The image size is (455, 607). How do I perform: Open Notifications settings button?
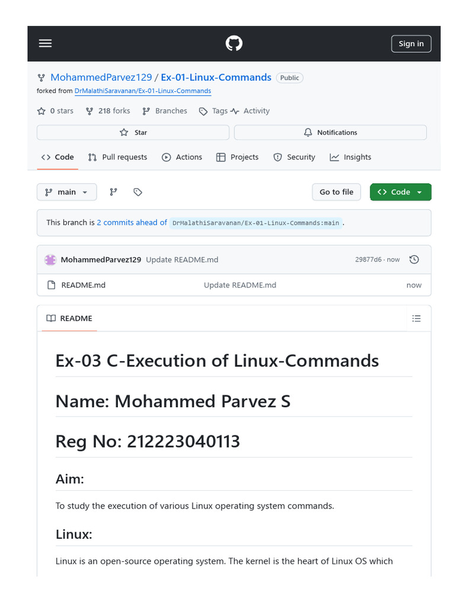pos(331,132)
